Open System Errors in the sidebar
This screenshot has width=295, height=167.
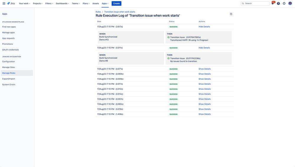(x=9, y=85)
